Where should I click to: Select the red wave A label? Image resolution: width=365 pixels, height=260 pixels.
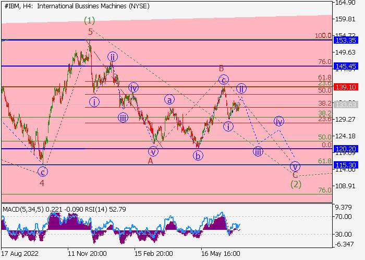pos(150,161)
